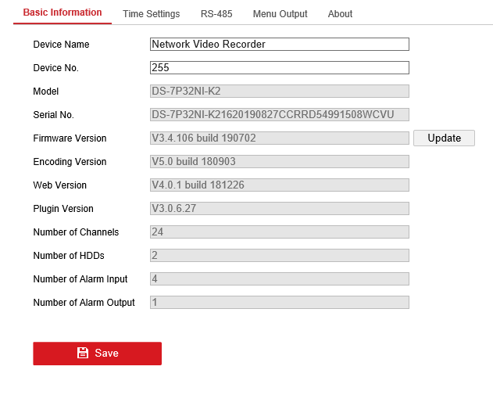Select the Serial No. field
Screen dimensions: 493x413
pos(279,115)
